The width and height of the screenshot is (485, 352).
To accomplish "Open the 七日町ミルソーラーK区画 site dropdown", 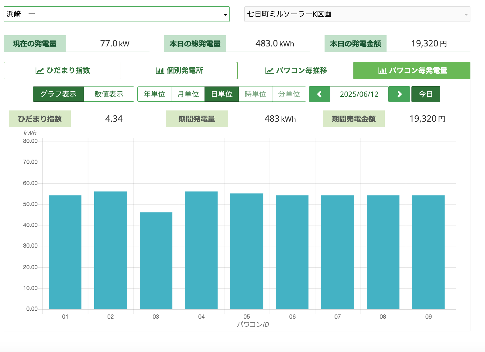I will click(357, 14).
